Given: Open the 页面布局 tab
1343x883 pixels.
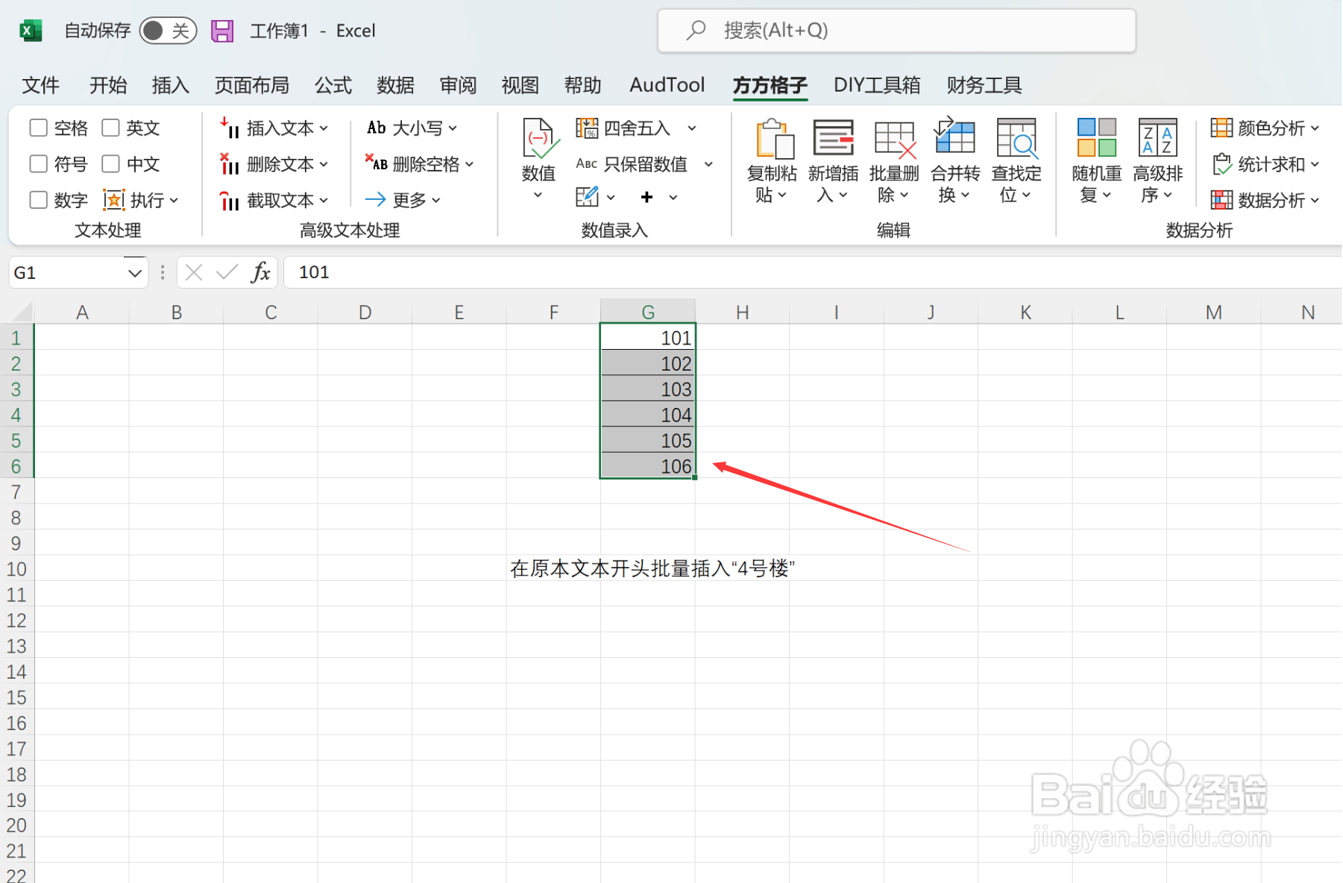Looking at the screenshot, I should point(252,85).
